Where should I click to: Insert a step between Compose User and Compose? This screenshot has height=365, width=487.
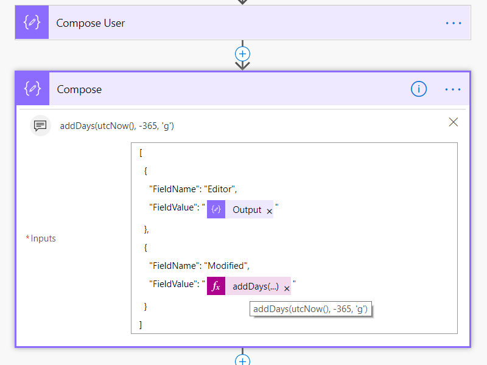tap(243, 54)
